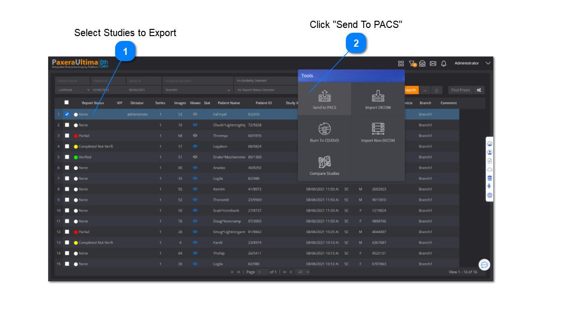Open Import Non-DICOM tool
The height and width of the screenshot is (326, 566).
coord(378,131)
